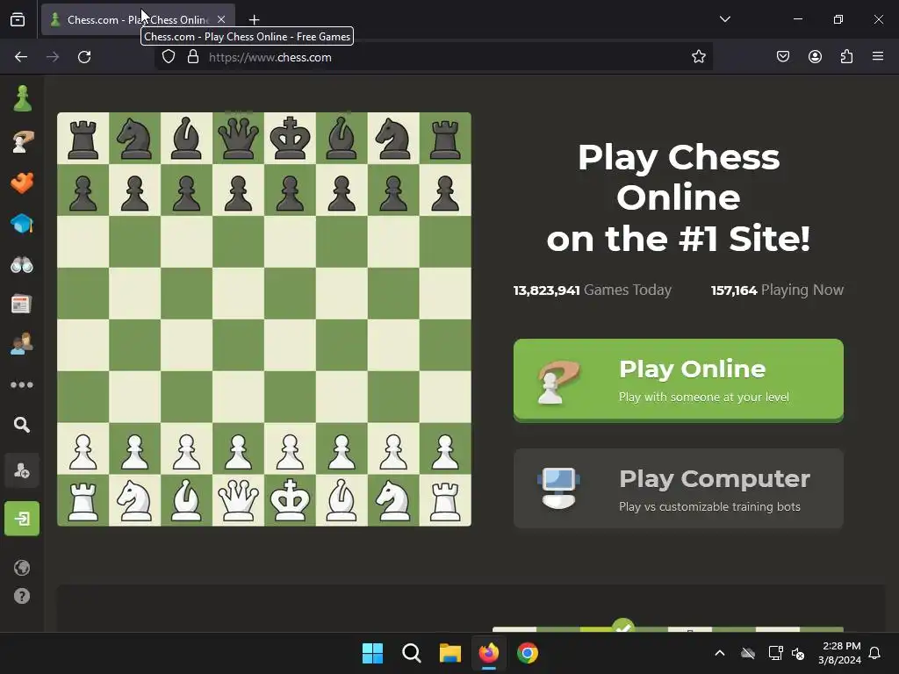
Task: Save page to Pocket
Action: click(x=783, y=57)
